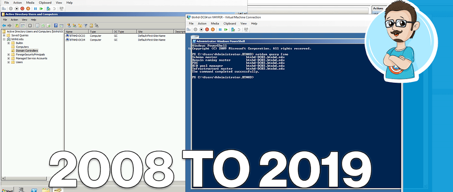Shut down btnhd-DC04 VM using red icon
453x192 pixels.
click(x=207, y=29)
